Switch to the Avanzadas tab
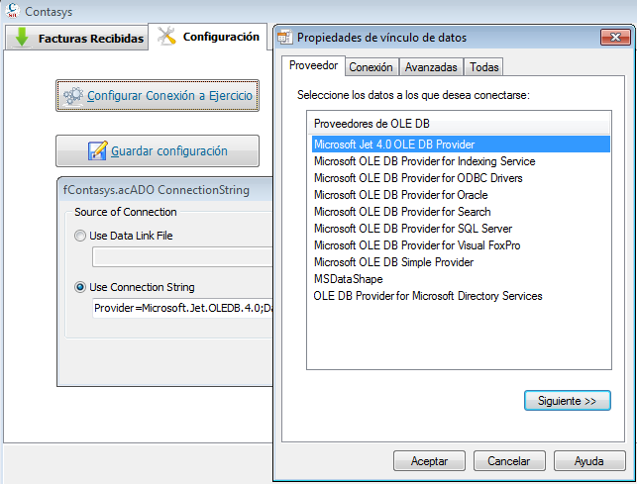The height and width of the screenshot is (484, 637). [431, 67]
